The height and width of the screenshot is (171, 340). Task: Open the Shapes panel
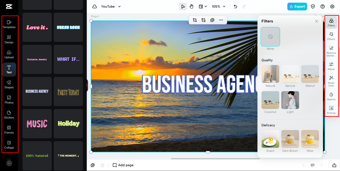coord(9,85)
